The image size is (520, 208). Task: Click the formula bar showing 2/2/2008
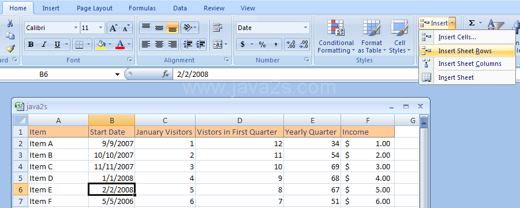295,75
